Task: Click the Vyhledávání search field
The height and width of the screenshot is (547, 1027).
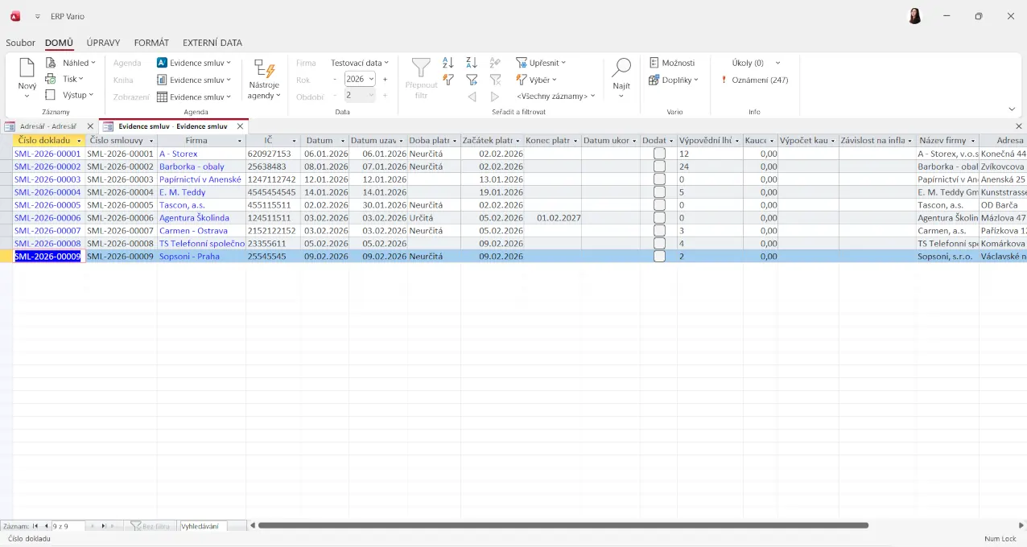Action: tap(201, 526)
